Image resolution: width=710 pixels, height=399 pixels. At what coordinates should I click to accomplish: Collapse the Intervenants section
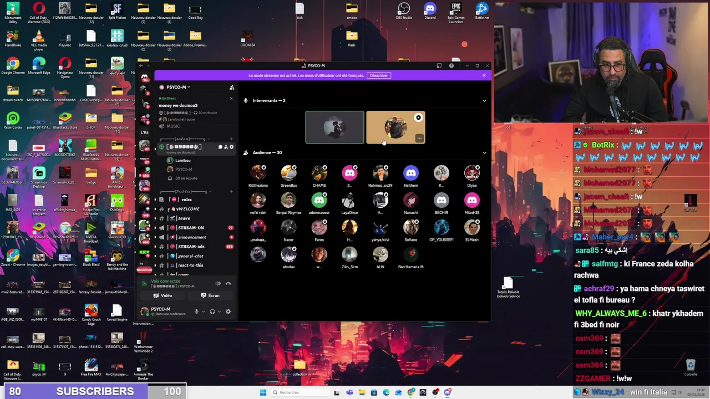[484, 101]
